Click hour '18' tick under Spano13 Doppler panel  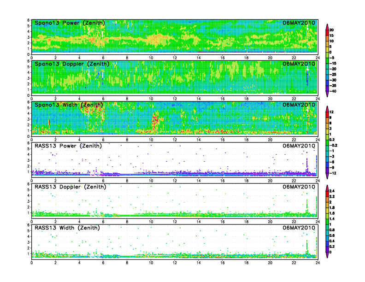pyautogui.click(x=246, y=99)
